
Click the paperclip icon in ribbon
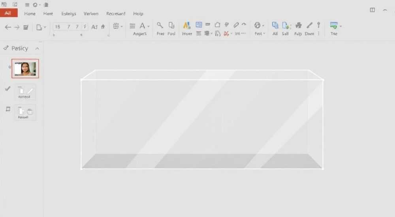[236, 25]
